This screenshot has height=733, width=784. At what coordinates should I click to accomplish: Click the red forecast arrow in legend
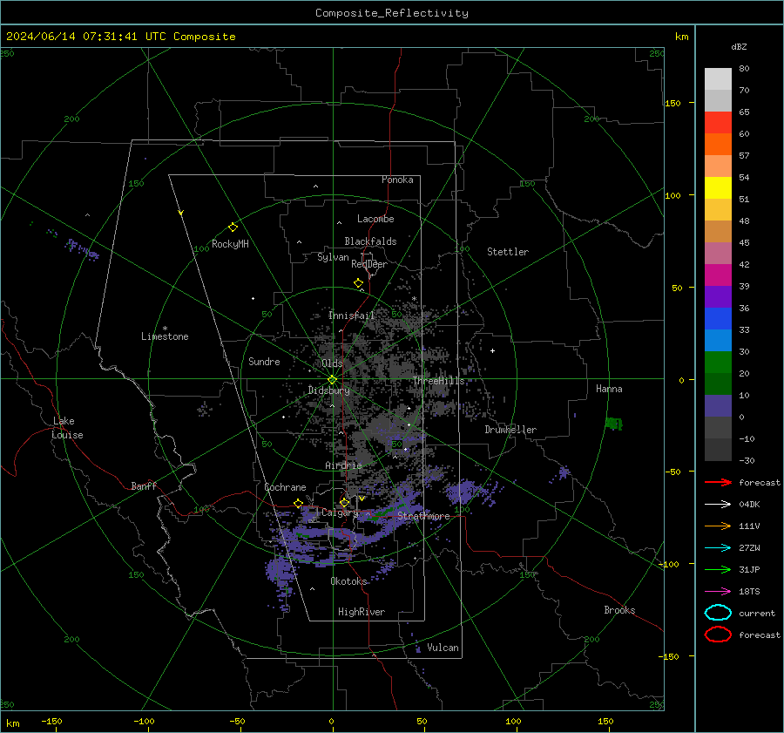(718, 482)
